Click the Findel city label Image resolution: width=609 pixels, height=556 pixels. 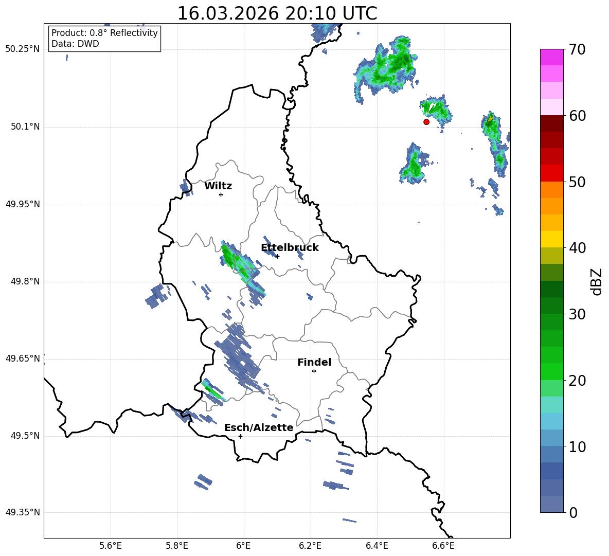click(x=314, y=362)
